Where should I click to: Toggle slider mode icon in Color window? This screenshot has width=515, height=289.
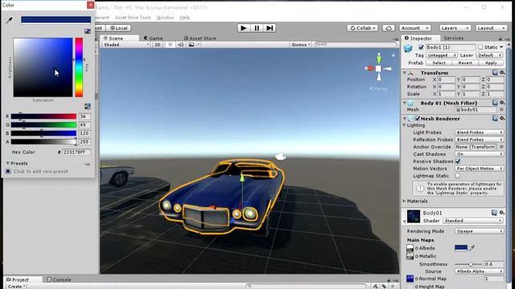tap(88, 106)
